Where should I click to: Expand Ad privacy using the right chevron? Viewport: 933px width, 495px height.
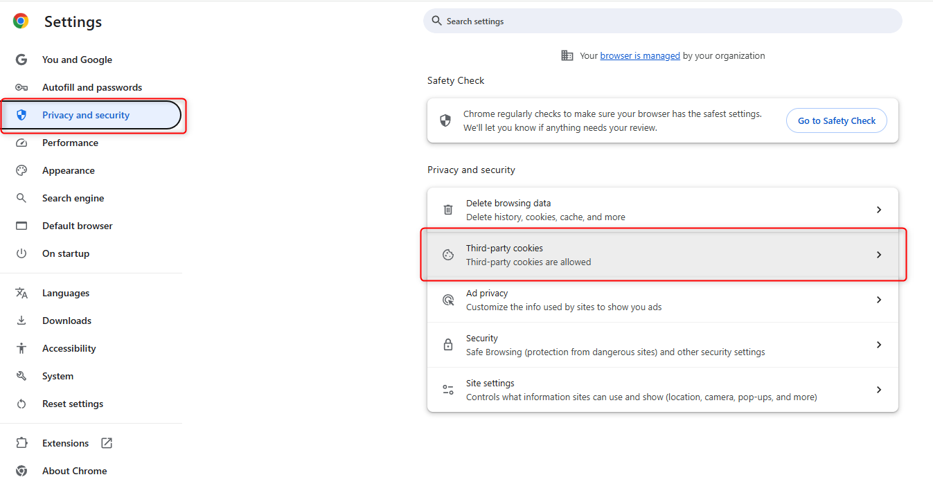pyautogui.click(x=879, y=300)
